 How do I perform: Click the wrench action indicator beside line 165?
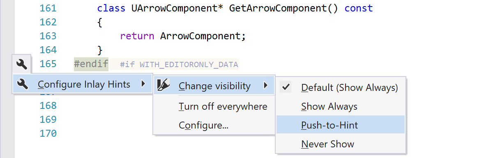[x=22, y=64]
